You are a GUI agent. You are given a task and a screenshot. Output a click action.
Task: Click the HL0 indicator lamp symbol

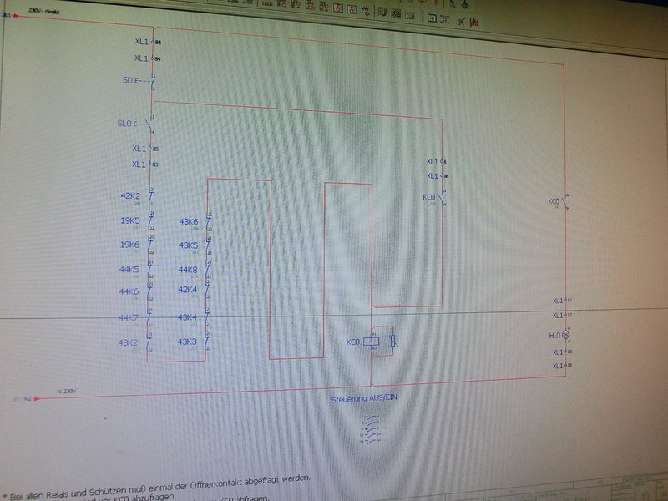(565, 336)
